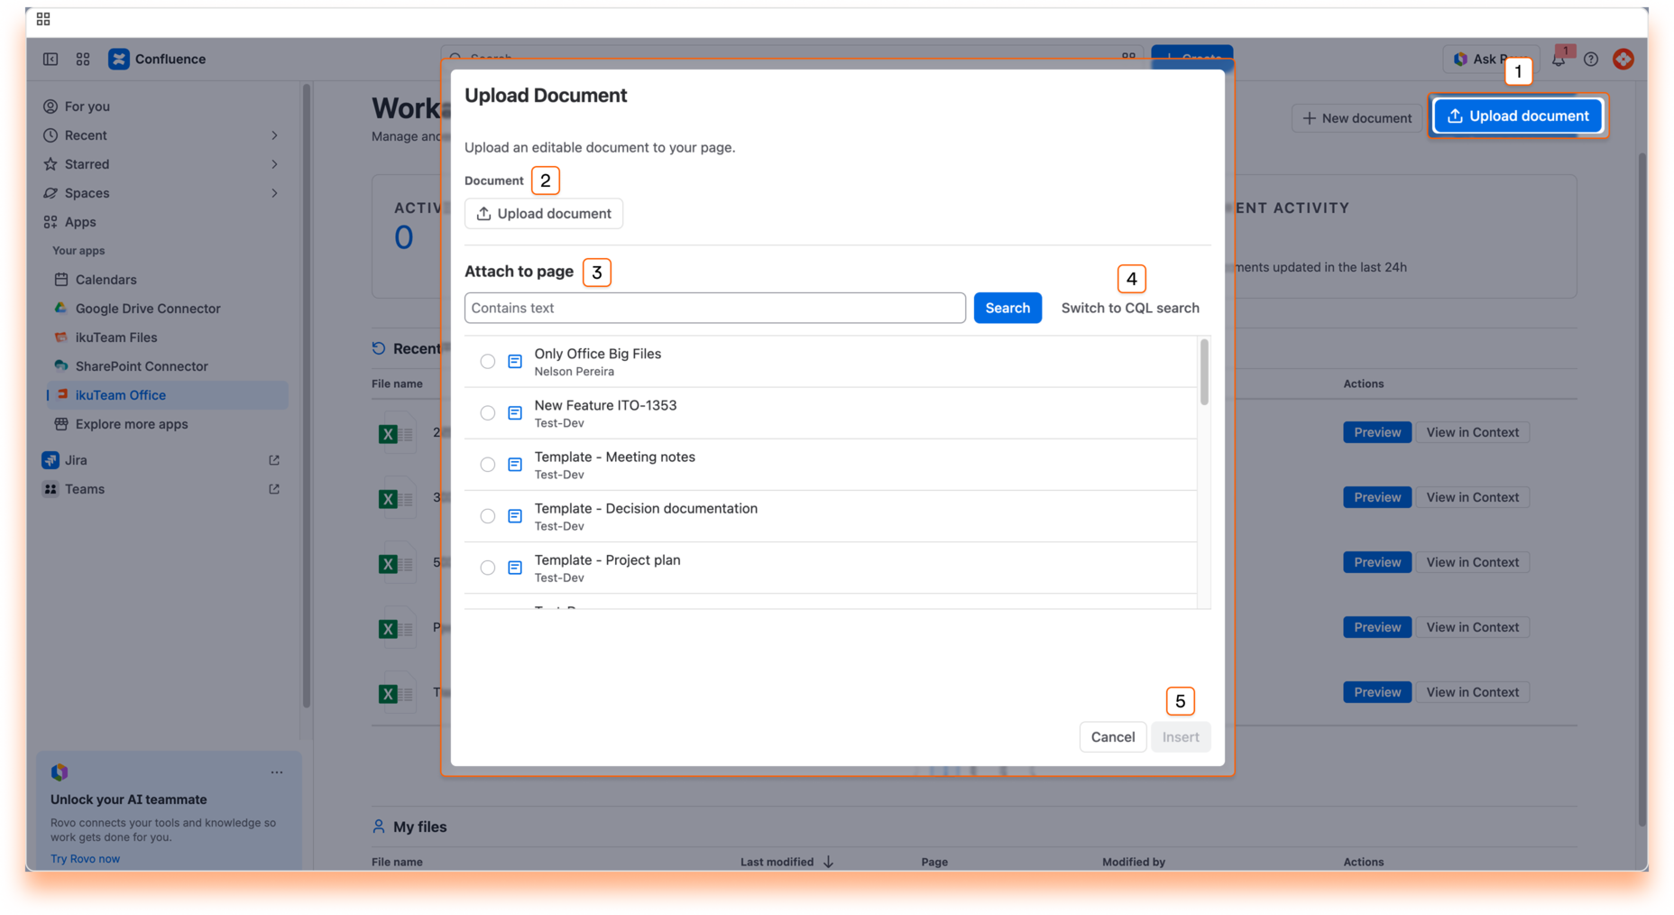The image size is (1674, 915).
Task: Click the Try Rovo now link
Action: (x=85, y=859)
